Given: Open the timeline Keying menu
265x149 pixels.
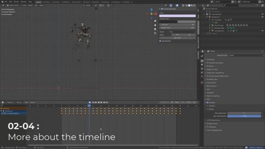Looking at the screenshot, I should (x=19, y=102).
